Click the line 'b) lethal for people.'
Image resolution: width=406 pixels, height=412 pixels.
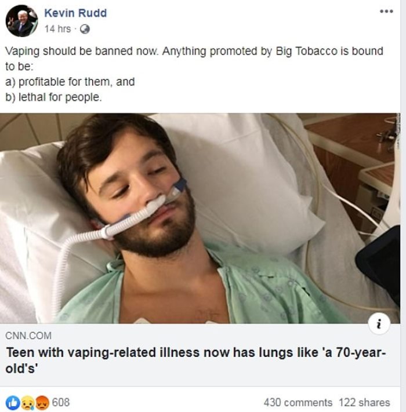click(x=53, y=97)
